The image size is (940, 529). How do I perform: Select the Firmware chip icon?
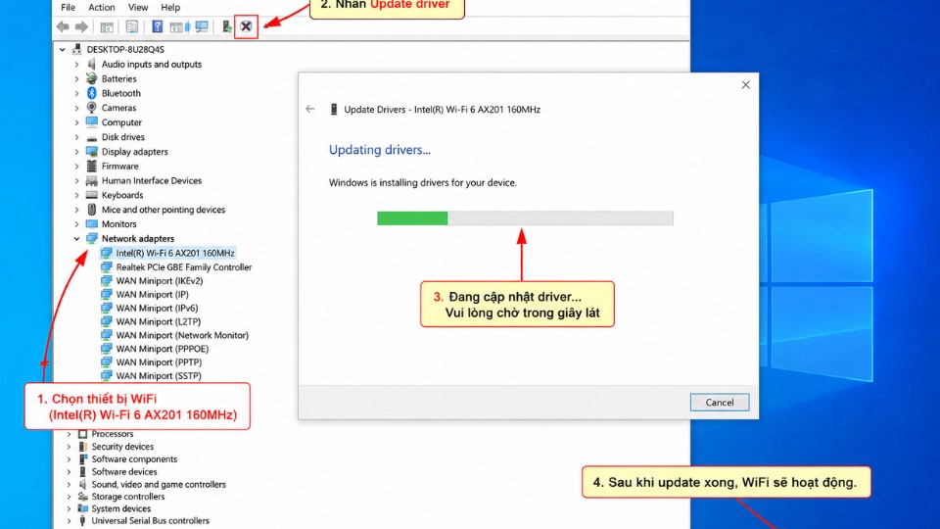coord(92,166)
